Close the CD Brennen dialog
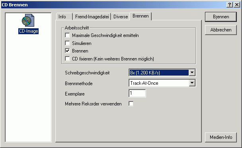The image size is (242, 148). (x=237, y=5)
